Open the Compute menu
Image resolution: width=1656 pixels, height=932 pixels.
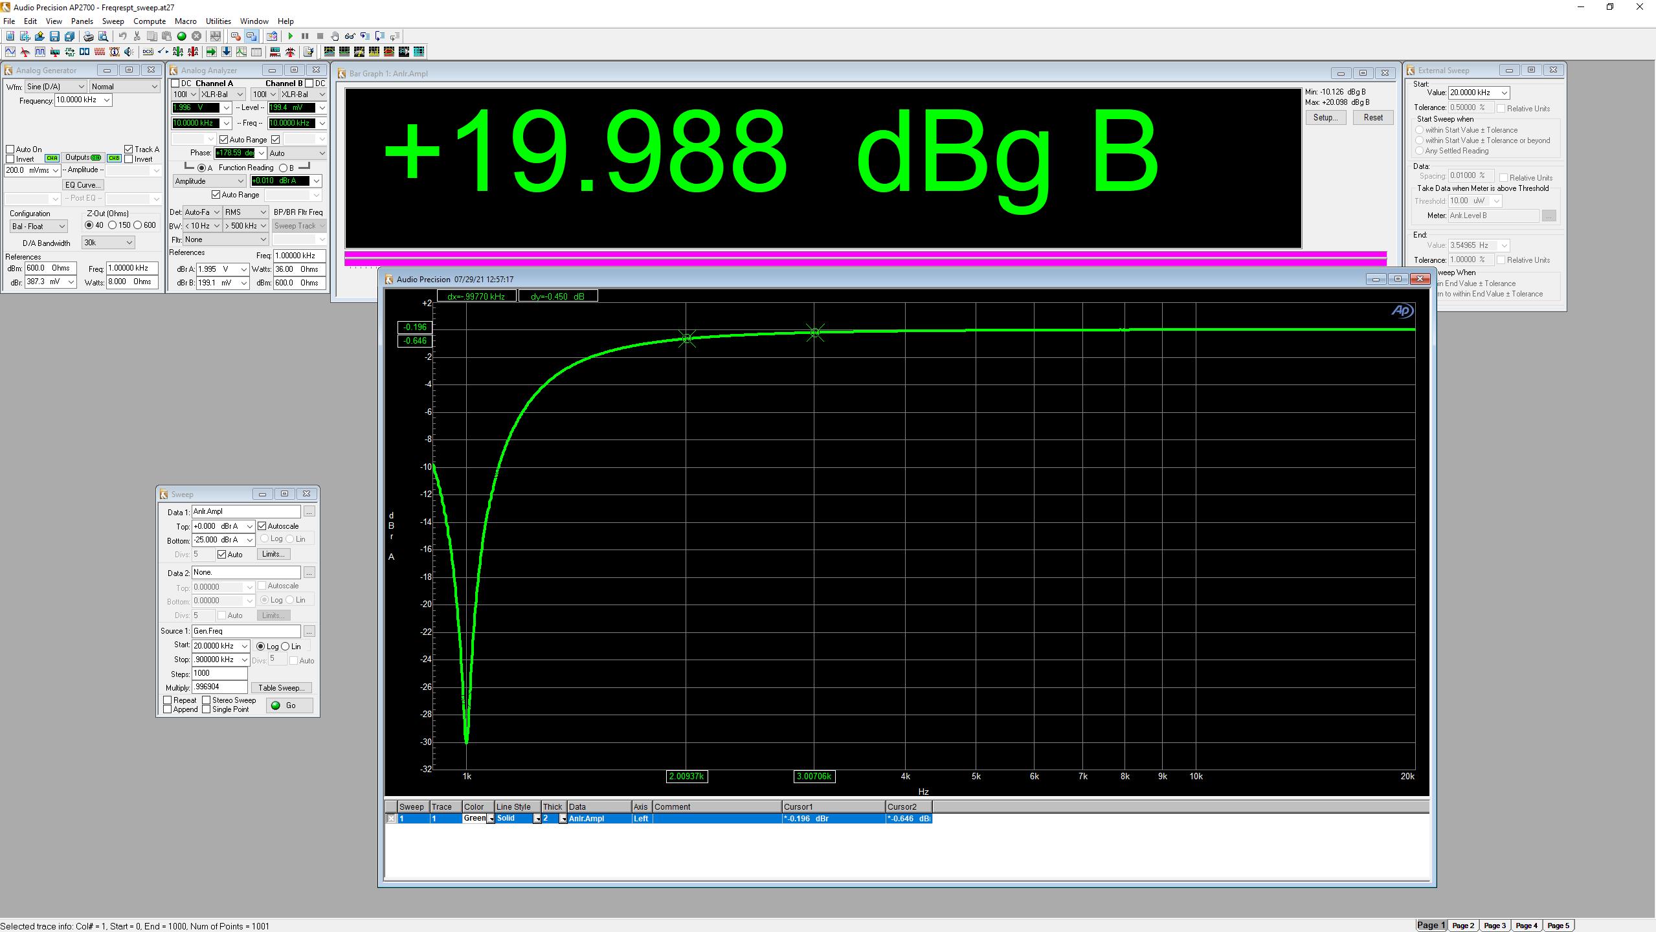pos(150,21)
